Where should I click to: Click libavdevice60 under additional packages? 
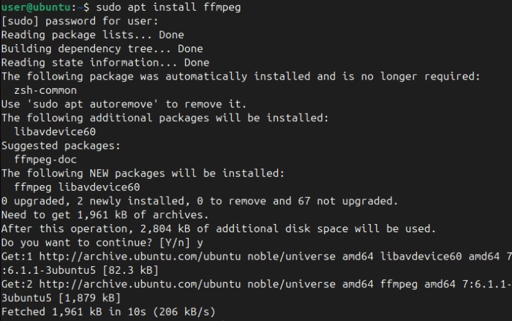[x=55, y=132]
